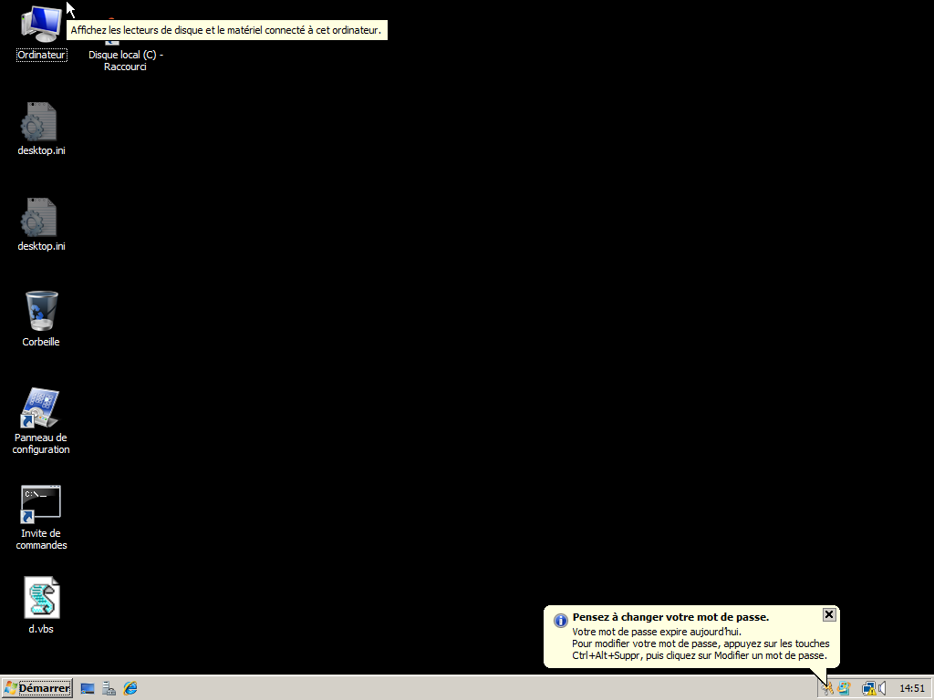Launch Internet Explorer from quick launch
The width and height of the screenshot is (934, 700).
(130, 688)
